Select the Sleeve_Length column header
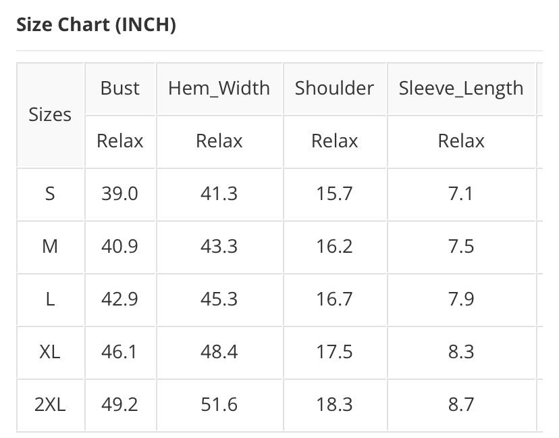The width and height of the screenshot is (559, 438). 461,89
